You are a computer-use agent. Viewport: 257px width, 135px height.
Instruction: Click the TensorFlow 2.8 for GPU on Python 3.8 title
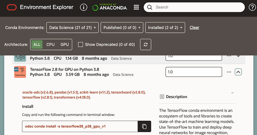[x=65, y=69]
